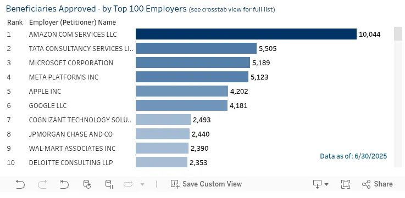Open the Replay options dropdown arrow
405x198 pixels.
[142, 184]
